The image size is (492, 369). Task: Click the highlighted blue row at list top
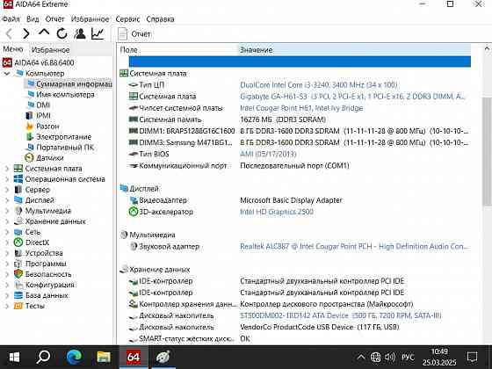pos(300,61)
